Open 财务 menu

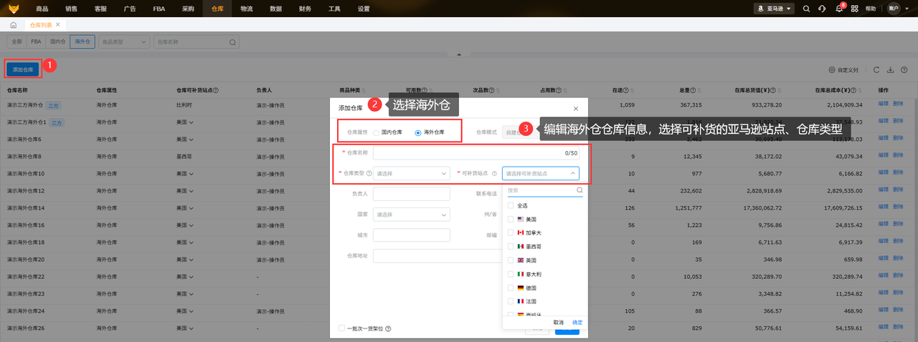pyautogui.click(x=306, y=9)
